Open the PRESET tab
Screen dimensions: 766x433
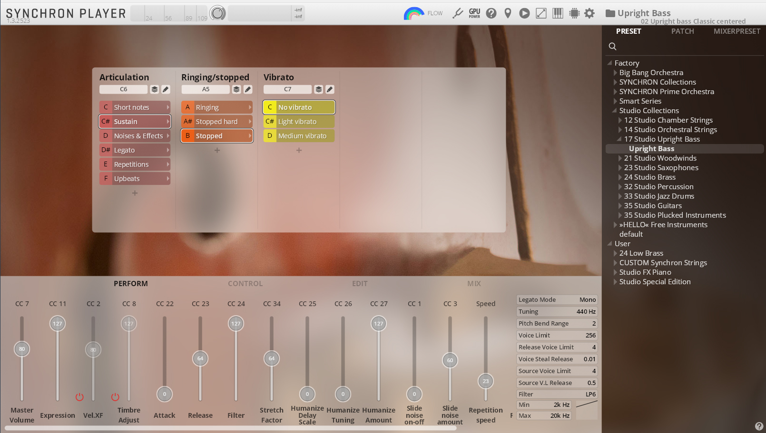pos(629,31)
